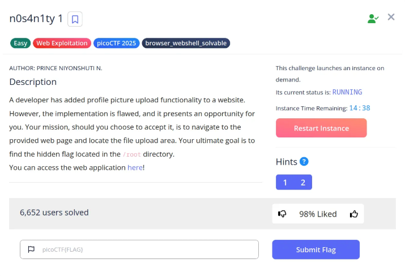Click the Restart Instance button
Viewport: 405px width, 276px height.
tap(321, 128)
